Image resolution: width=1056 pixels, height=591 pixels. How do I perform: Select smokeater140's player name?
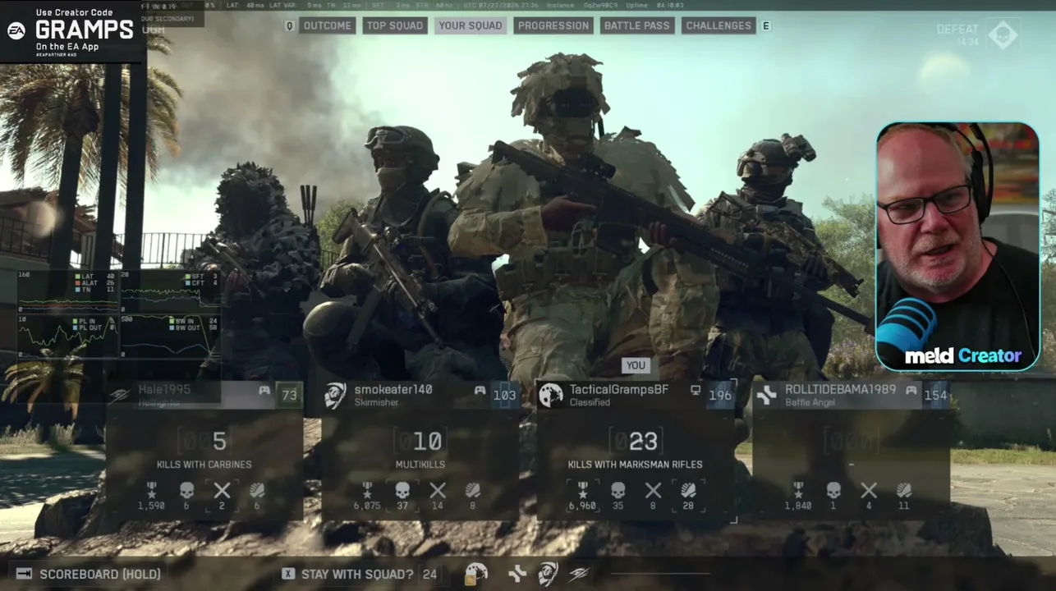393,389
